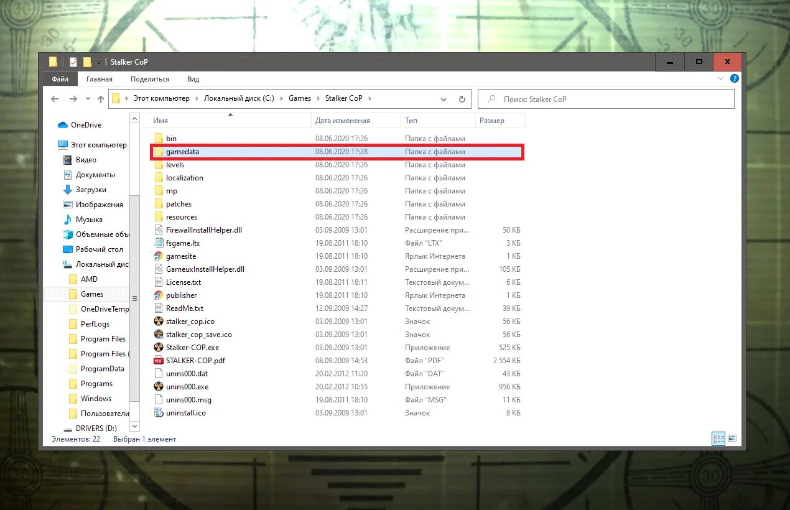
Task: Select Видео in navigation pane
Action: point(80,160)
